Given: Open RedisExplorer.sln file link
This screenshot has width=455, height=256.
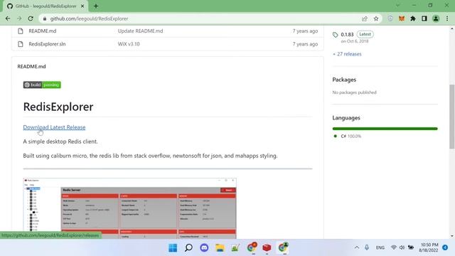Looking at the screenshot, I should click(47, 44).
